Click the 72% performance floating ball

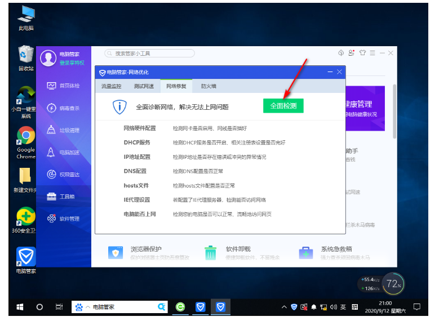pyautogui.click(x=393, y=284)
